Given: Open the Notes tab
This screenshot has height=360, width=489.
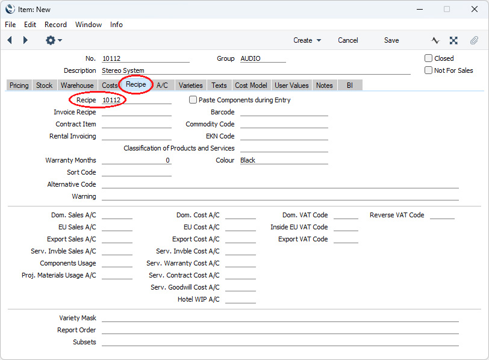Looking at the screenshot, I should tap(325, 85).
